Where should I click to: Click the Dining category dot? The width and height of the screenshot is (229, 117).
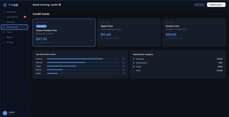click(134, 67)
